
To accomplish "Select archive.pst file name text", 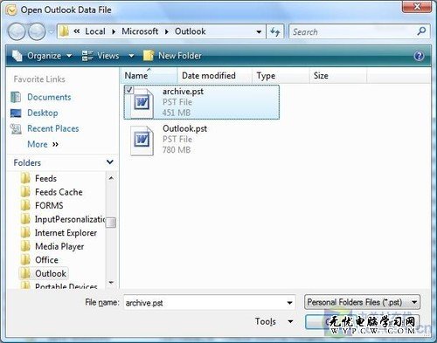I will coord(183,92).
